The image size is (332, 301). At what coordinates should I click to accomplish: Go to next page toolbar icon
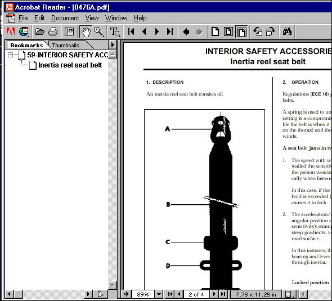(157, 32)
